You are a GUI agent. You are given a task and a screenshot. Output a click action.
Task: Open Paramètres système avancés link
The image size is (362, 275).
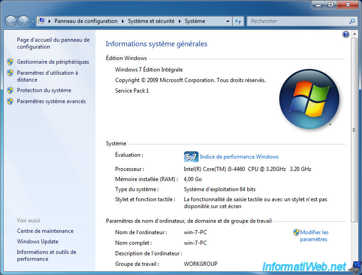pyautogui.click(x=51, y=101)
